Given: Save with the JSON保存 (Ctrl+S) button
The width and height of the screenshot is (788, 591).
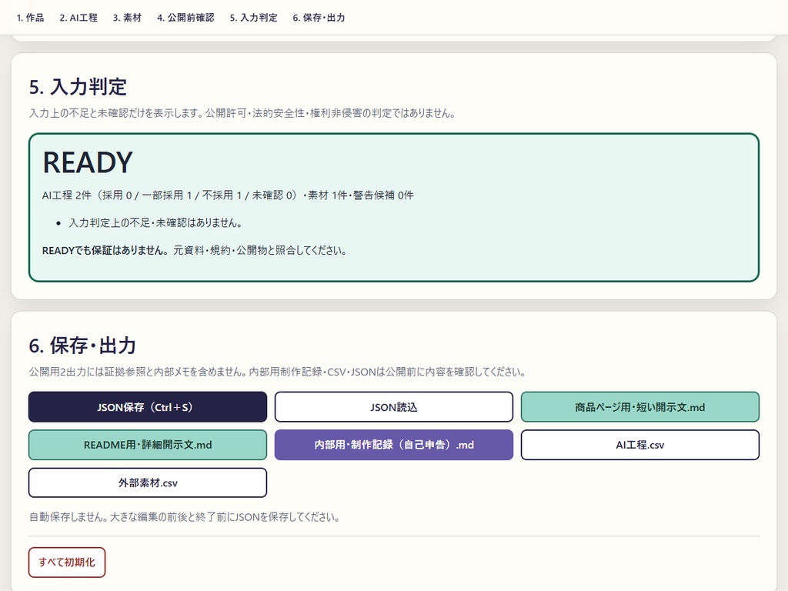Looking at the screenshot, I should coord(148,407).
